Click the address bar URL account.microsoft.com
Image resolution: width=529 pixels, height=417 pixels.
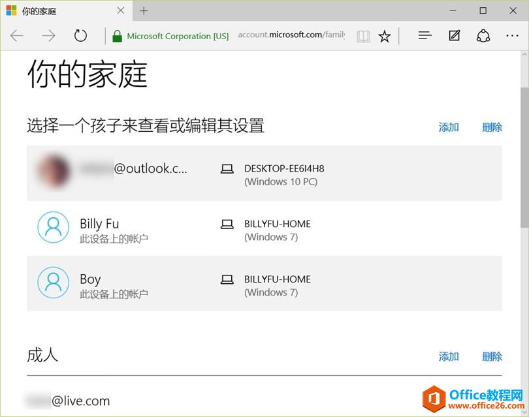pyautogui.click(x=291, y=35)
